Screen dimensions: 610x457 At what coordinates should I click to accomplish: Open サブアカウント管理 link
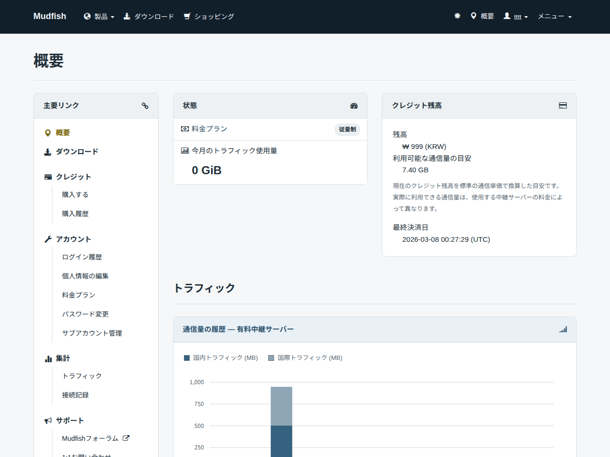coord(92,333)
